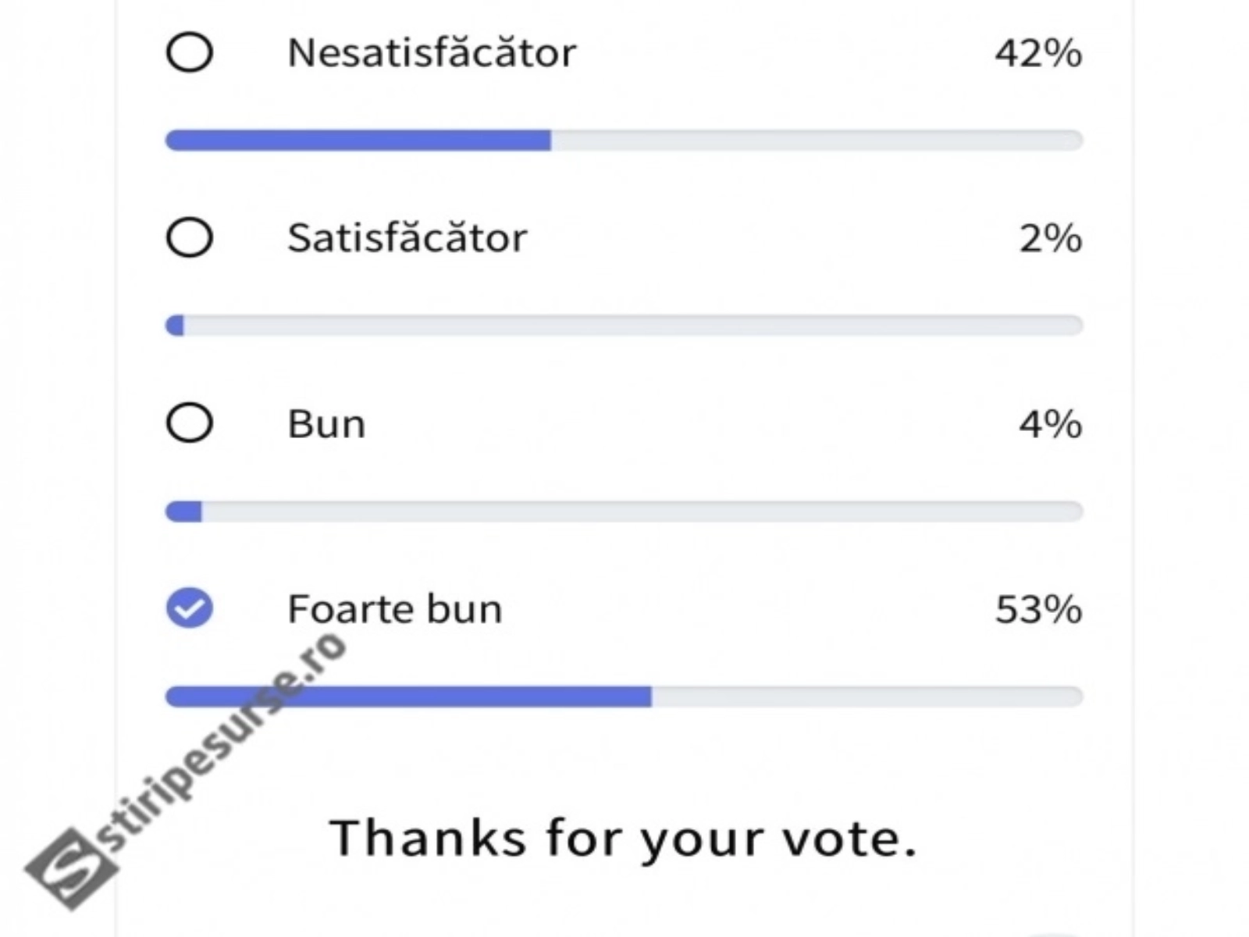Click the blue filled part of Nesatisfăcător bar
This screenshot has height=937, width=1249.
[359, 141]
